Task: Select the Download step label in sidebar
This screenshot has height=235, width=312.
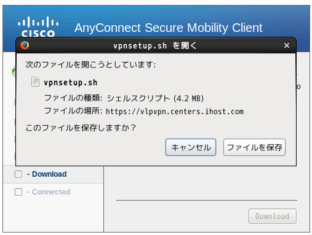Action: (x=47, y=174)
